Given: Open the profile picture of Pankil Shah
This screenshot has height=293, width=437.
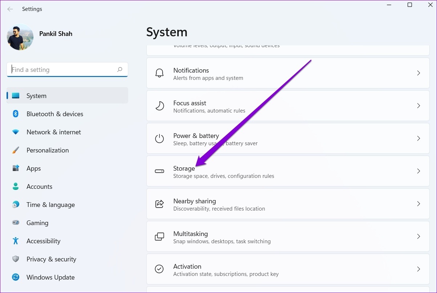Looking at the screenshot, I should pyautogui.click(x=20, y=37).
